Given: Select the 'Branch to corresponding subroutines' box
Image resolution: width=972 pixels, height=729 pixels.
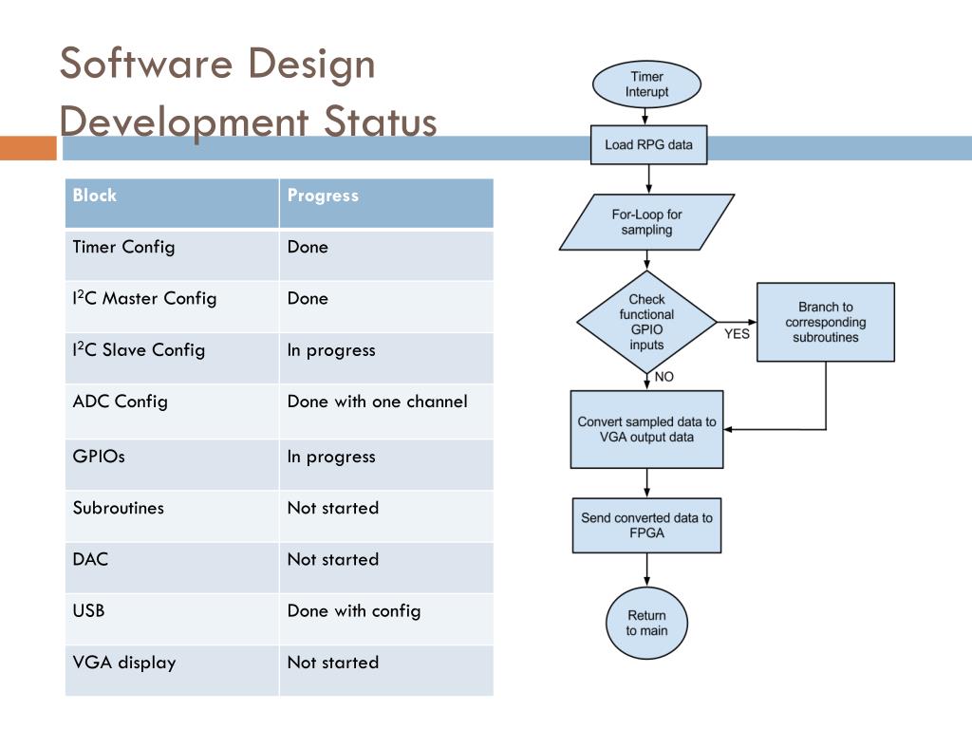Looking at the screenshot, I should pyautogui.click(x=826, y=322).
